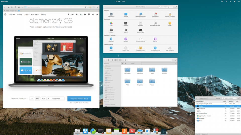Expand the Epiphany Web Browser process row
Viewport: 241px width, 135px height.
pyautogui.click(x=196, y=116)
